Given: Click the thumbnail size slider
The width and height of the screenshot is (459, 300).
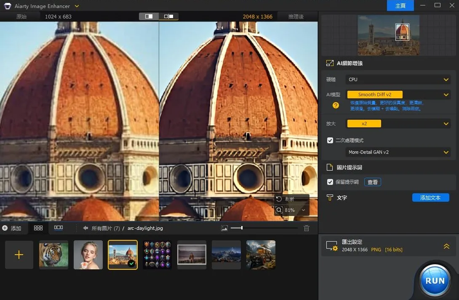Looking at the screenshot, I should click(242, 228).
